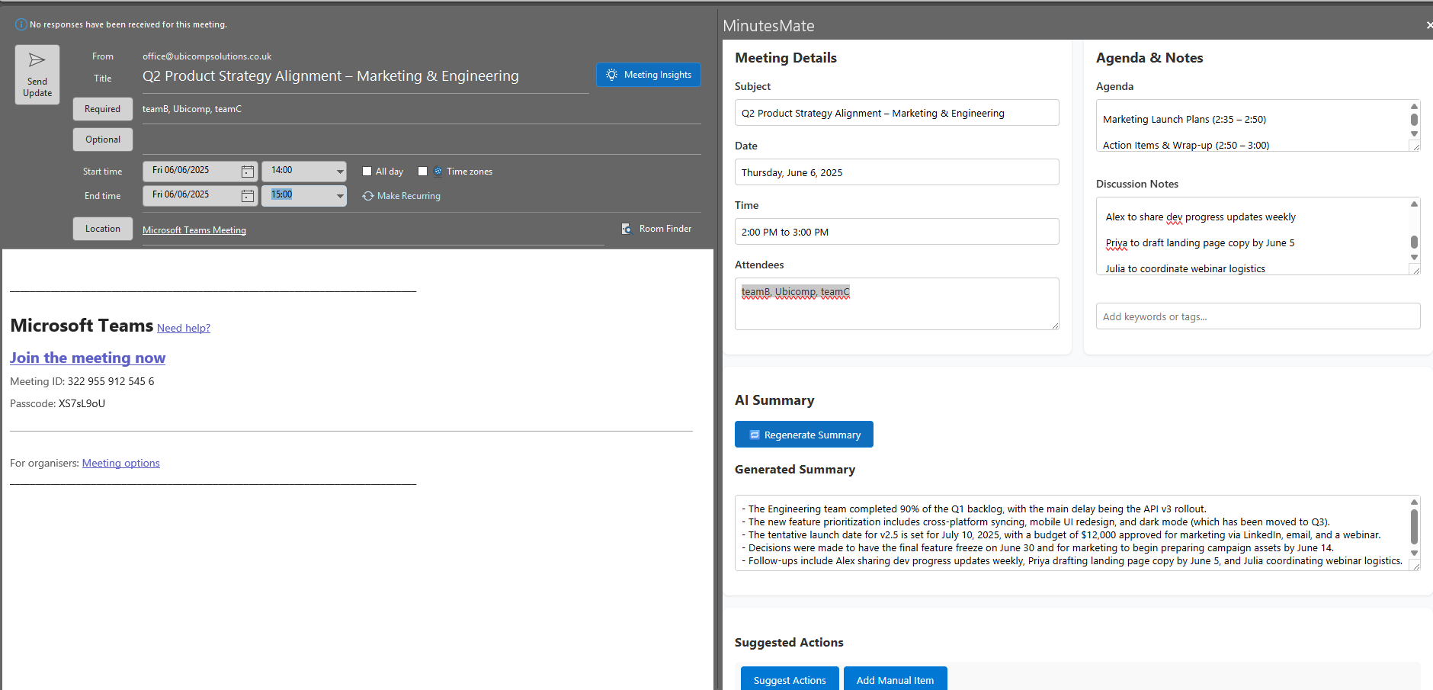Screen dimensions: 1433x690
Task: Click "Priya to draft landing page copy" note
Action: click(1201, 243)
